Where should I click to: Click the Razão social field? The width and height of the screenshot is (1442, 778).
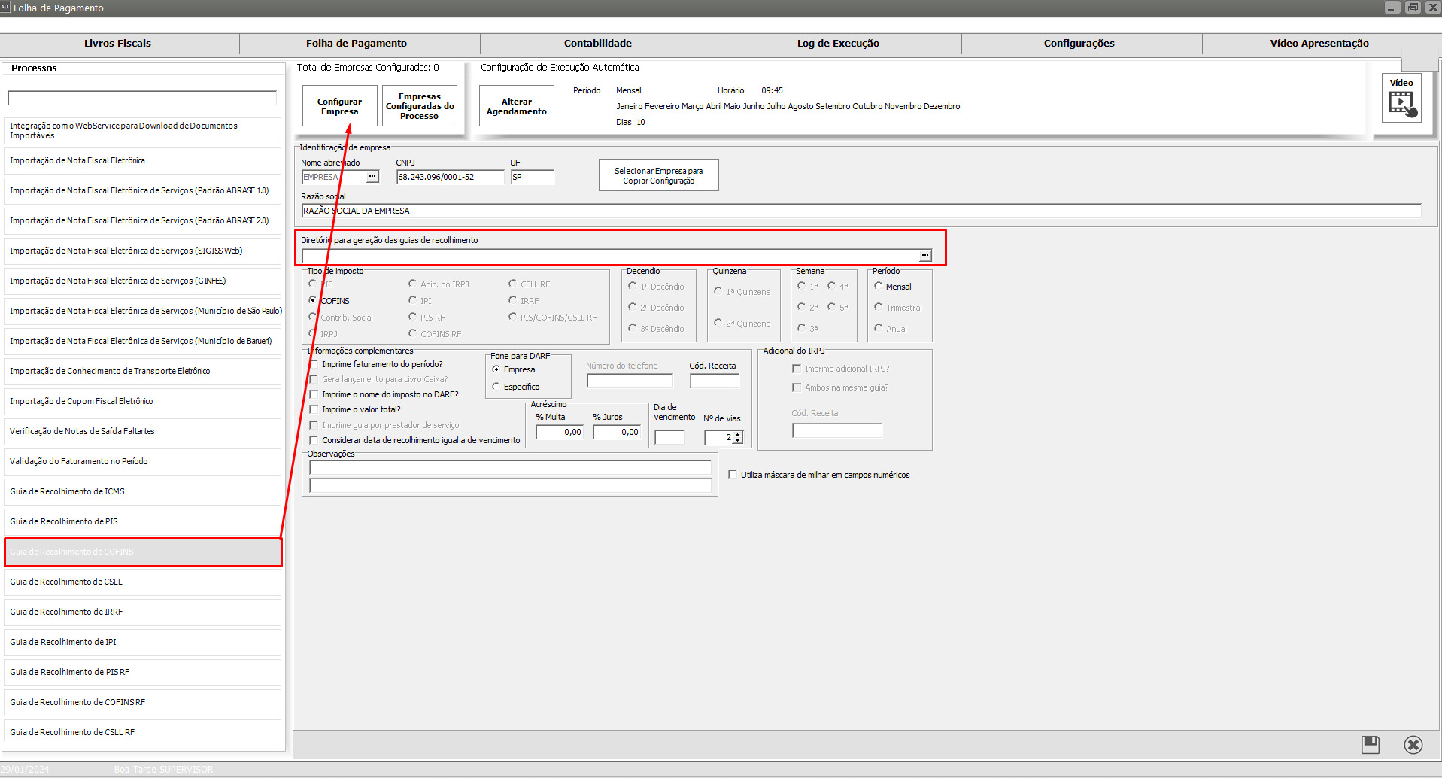(861, 211)
